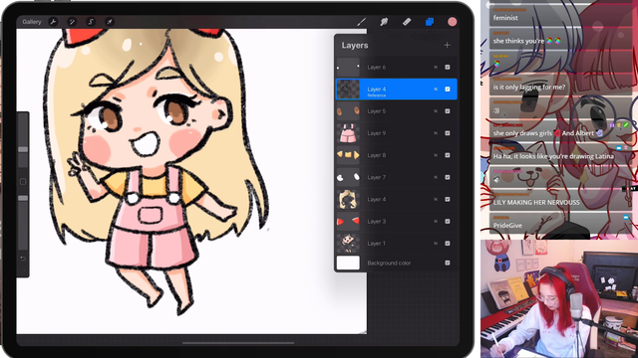This screenshot has width=638, height=358.
Task: Click chat message 'is it only lagging for me?'
Action: [x=529, y=87]
